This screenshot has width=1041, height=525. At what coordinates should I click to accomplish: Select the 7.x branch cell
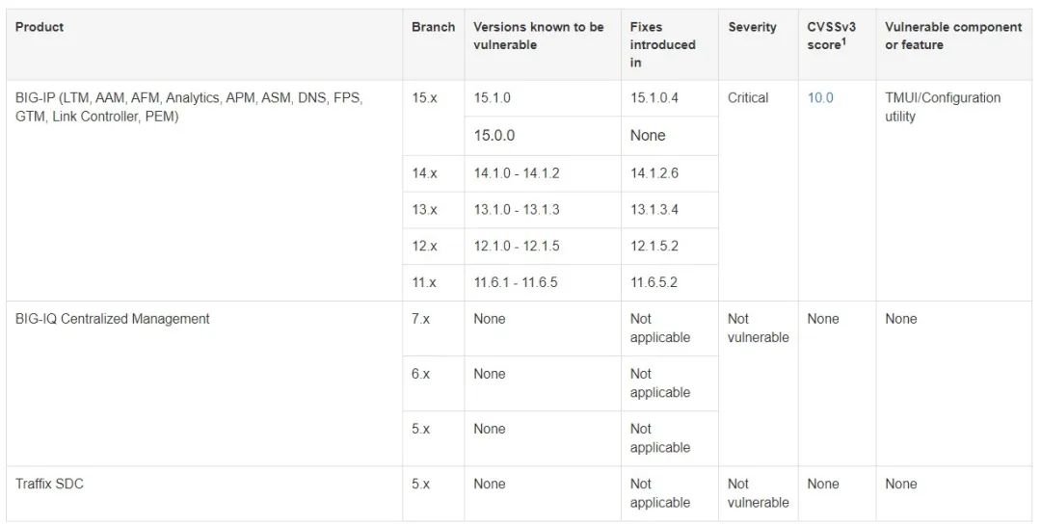(420, 319)
